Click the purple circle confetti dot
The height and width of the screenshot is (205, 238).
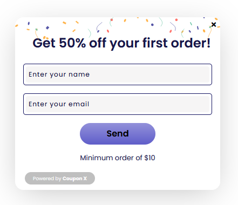point(152,25)
